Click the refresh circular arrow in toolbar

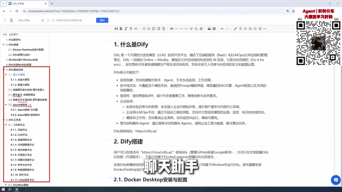260,29
